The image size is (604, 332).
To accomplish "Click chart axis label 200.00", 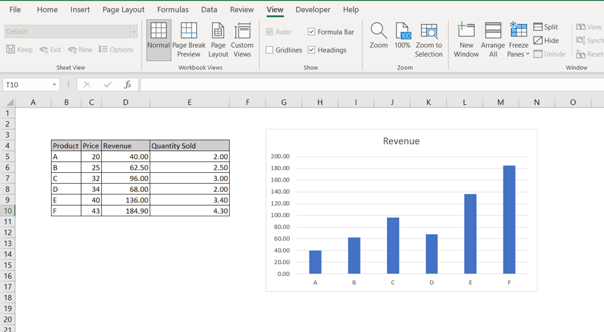I will (280, 157).
